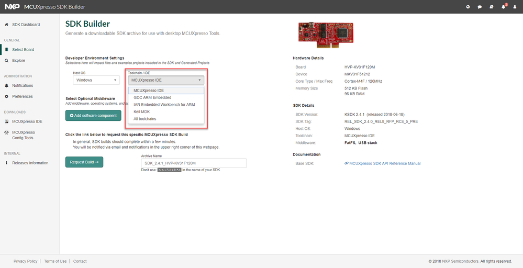This screenshot has width=523, height=268.
Task: Open Releases Information page
Action: tap(30, 163)
